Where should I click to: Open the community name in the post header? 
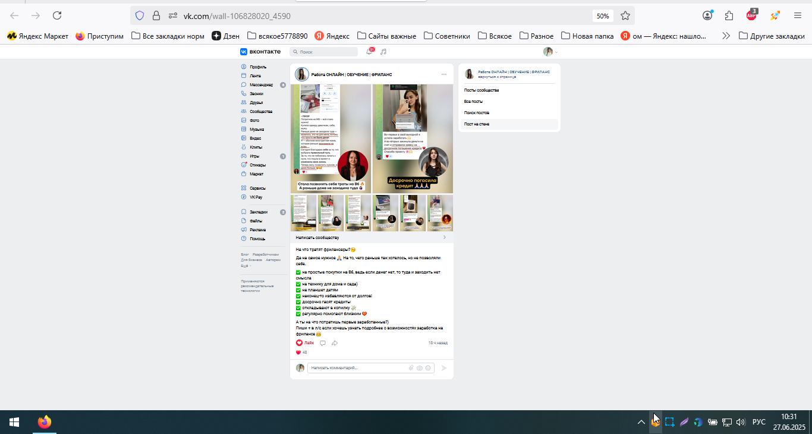[351, 74]
